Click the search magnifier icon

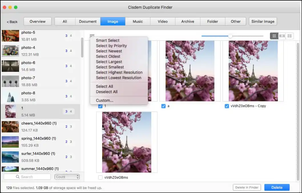[x=18, y=177]
